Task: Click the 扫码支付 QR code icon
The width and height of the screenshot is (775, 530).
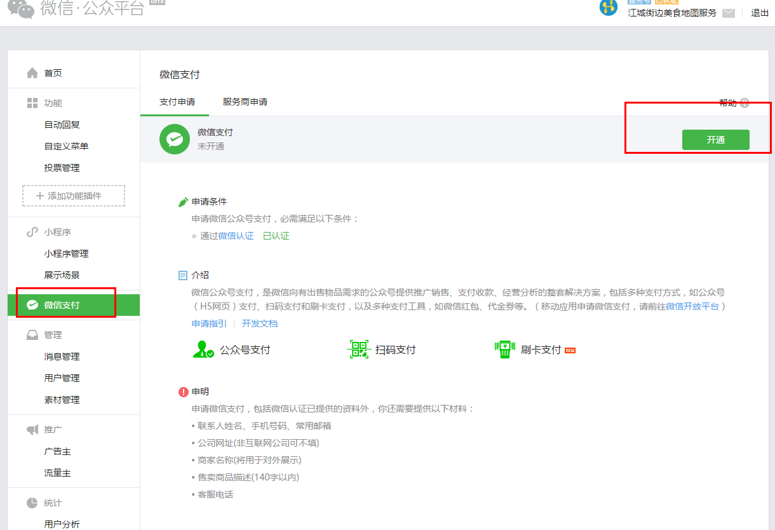Action: pos(359,350)
